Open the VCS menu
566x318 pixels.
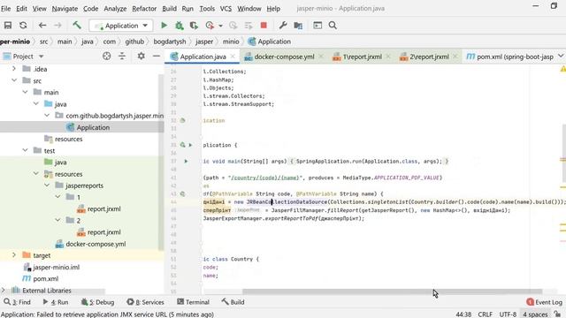(226, 8)
